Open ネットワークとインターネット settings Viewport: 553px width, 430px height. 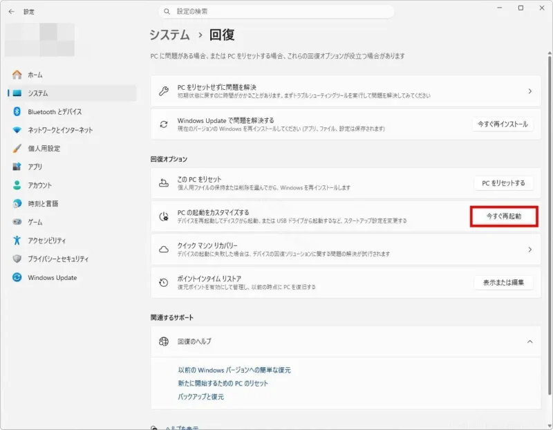coord(72,130)
